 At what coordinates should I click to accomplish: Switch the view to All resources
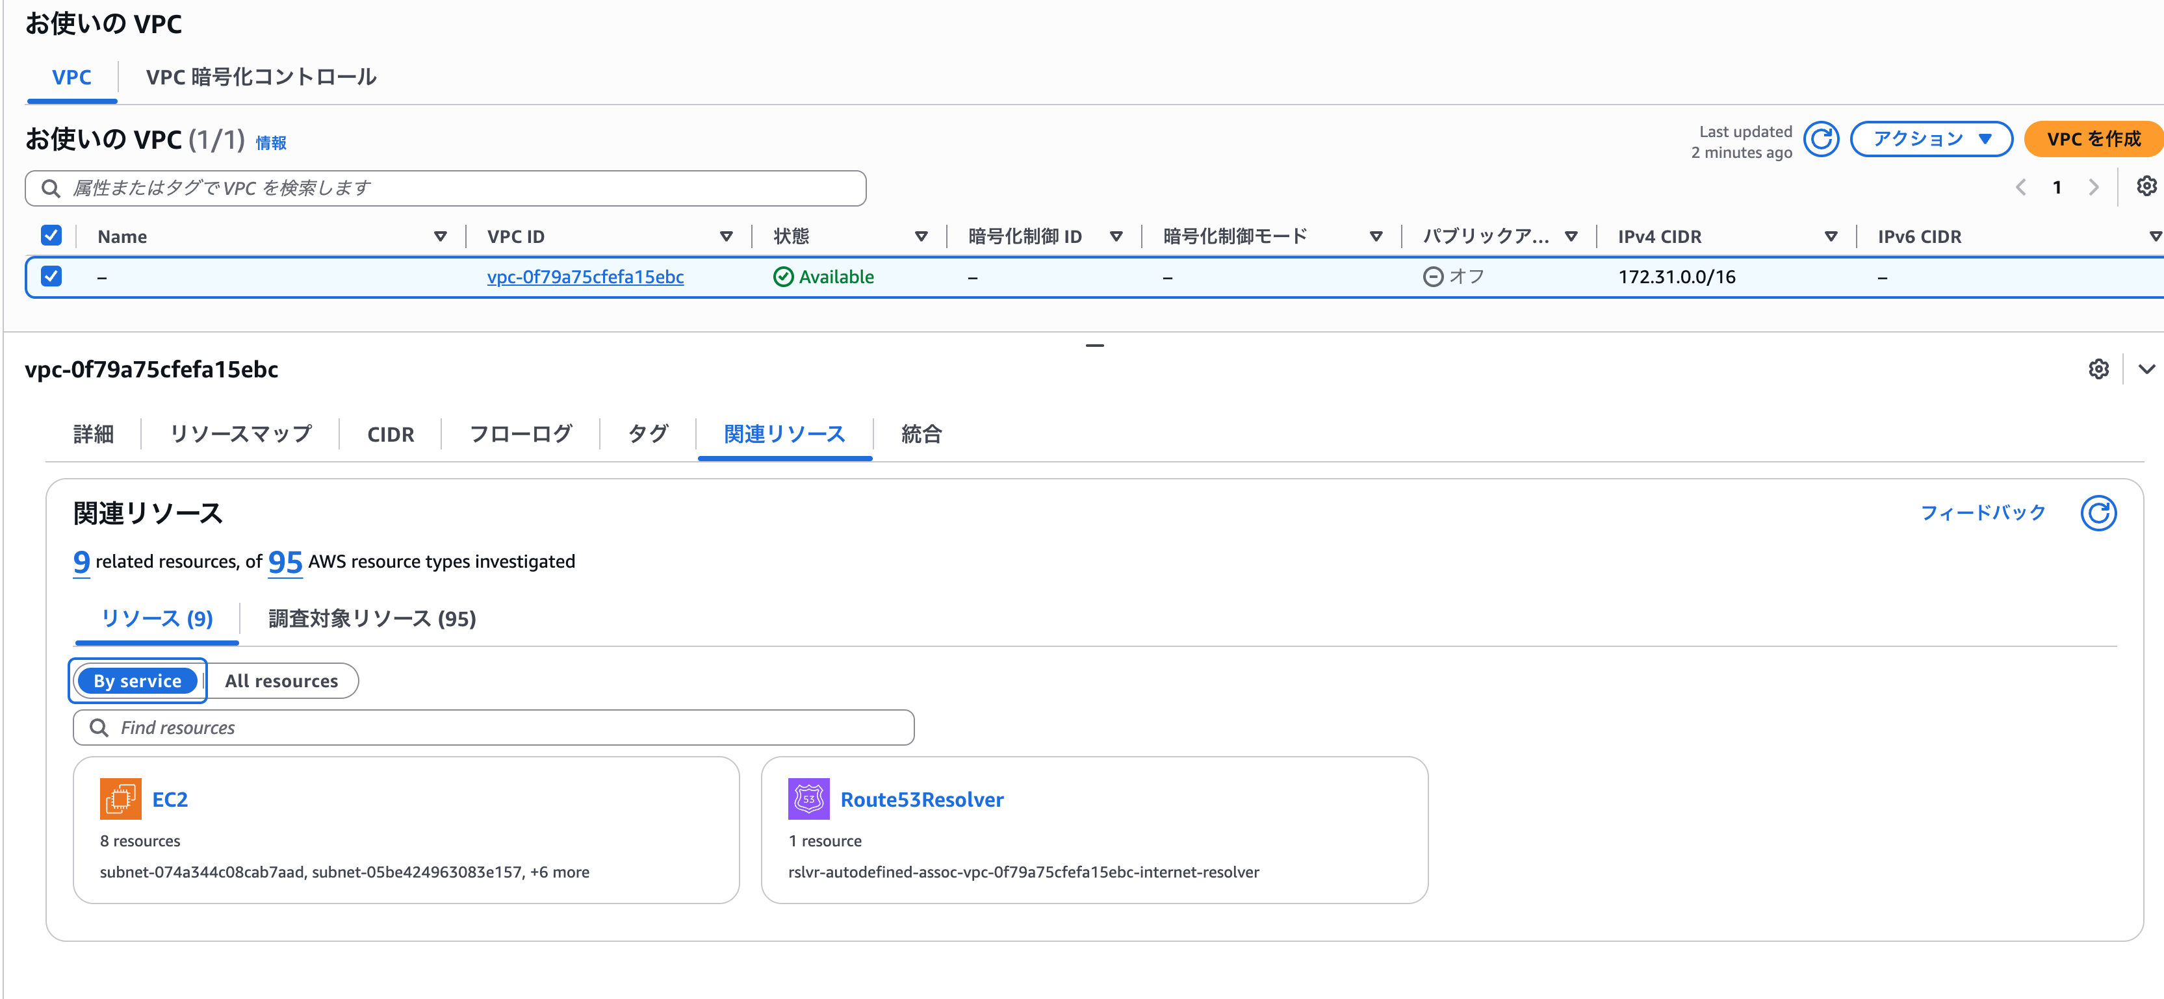point(281,681)
